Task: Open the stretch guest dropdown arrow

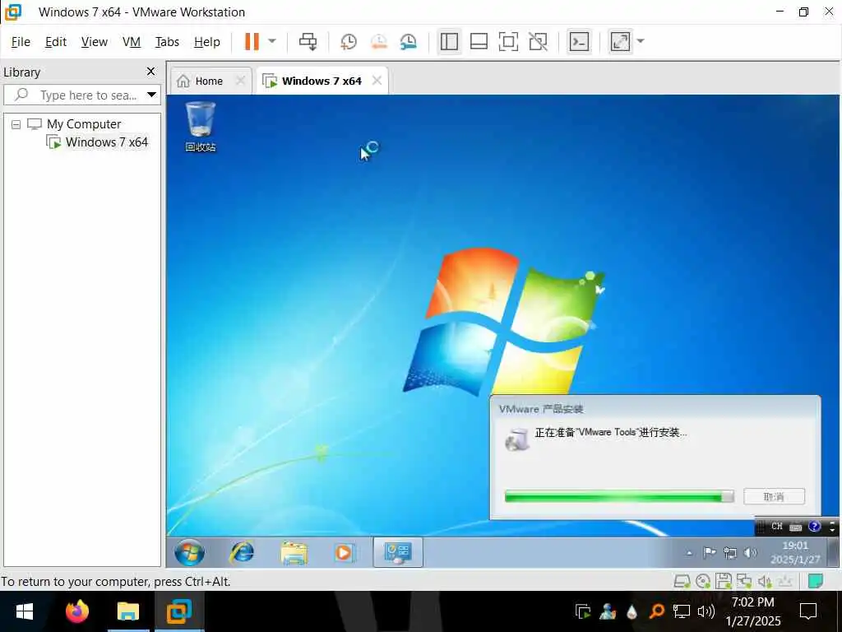Action: coord(640,41)
